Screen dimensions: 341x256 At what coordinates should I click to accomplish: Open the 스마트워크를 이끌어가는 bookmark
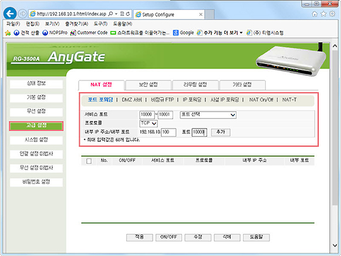[x=140, y=33]
